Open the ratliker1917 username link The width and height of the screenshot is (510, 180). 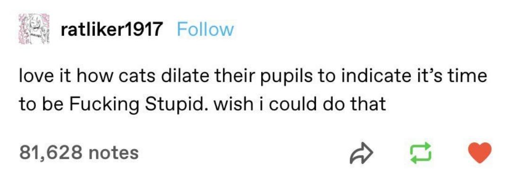[x=111, y=30]
